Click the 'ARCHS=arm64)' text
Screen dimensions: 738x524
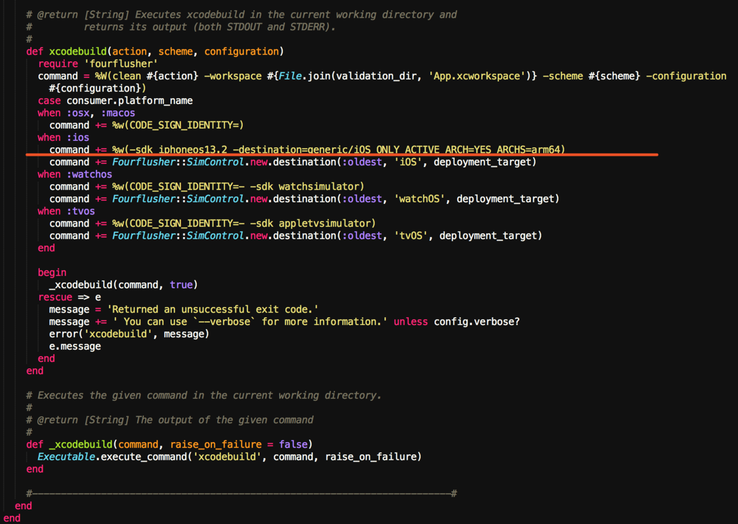pos(531,150)
